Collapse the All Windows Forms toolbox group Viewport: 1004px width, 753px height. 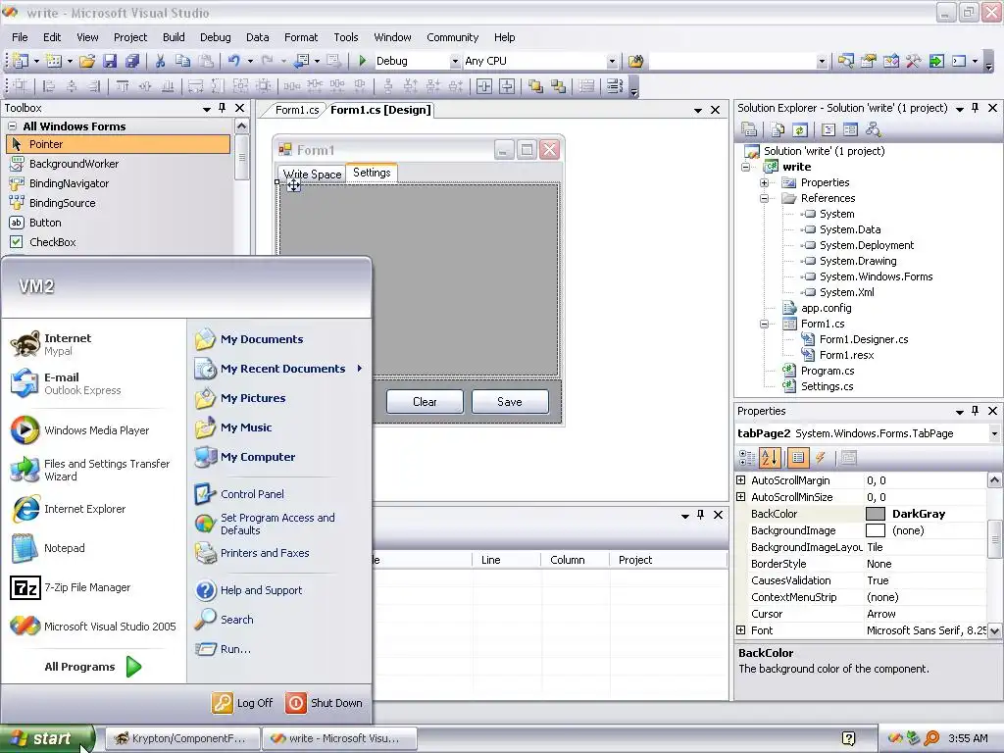point(12,126)
